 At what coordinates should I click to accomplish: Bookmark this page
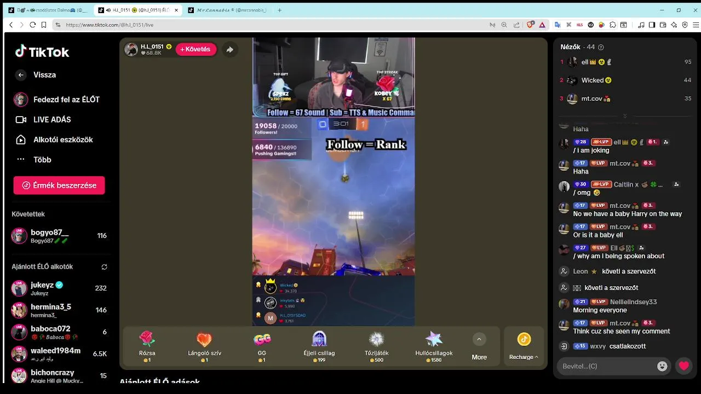pyautogui.click(x=43, y=25)
